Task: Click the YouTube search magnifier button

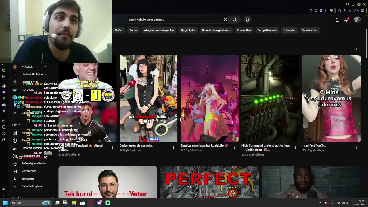Action: tap(235, 20)
